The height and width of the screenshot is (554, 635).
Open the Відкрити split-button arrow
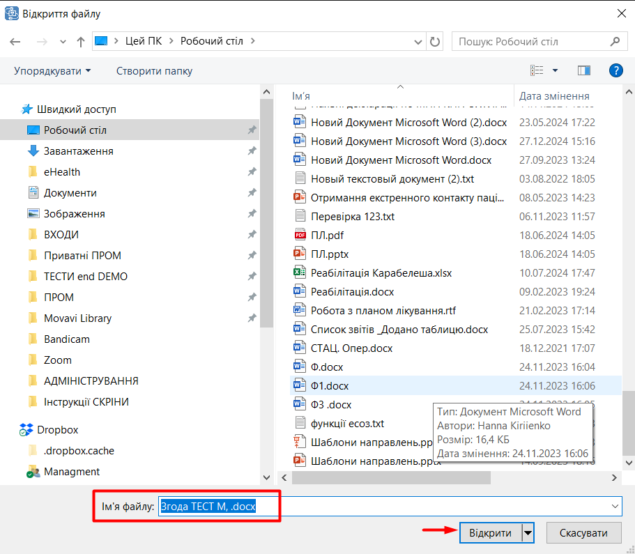(528, 533)
